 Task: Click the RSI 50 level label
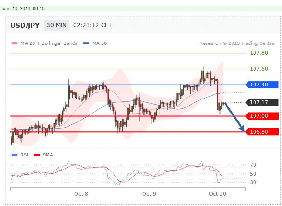(x=253, y=174)
